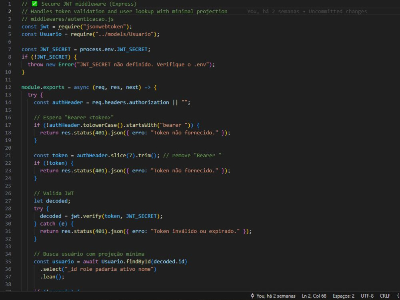Image resolution: width=400 pixels, height=300 pixels.
Task: Click "if (!token)" on line 22
Action: (x=50, y=163)
